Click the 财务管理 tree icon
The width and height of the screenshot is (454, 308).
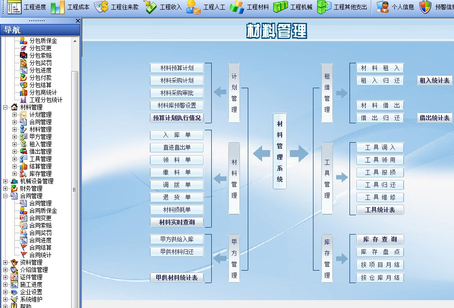[14, 188]
